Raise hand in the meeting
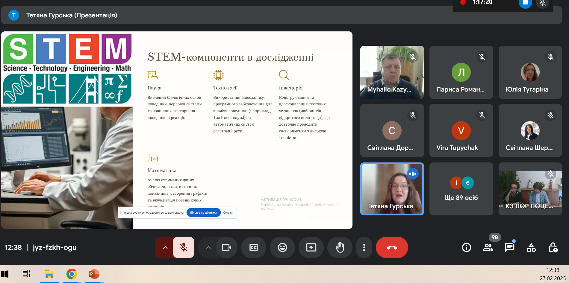The image size is (569, 283). tap(340, 247)
